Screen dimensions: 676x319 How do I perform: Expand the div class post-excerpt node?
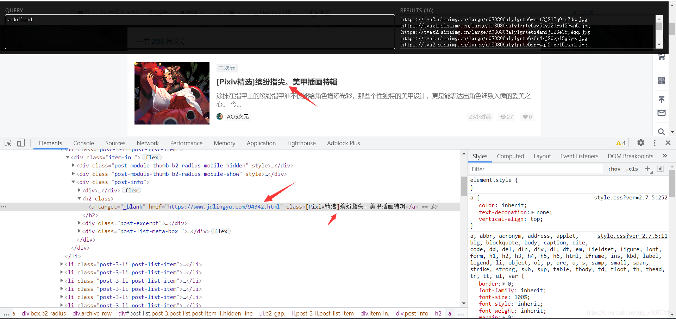(x=79, y=223)
